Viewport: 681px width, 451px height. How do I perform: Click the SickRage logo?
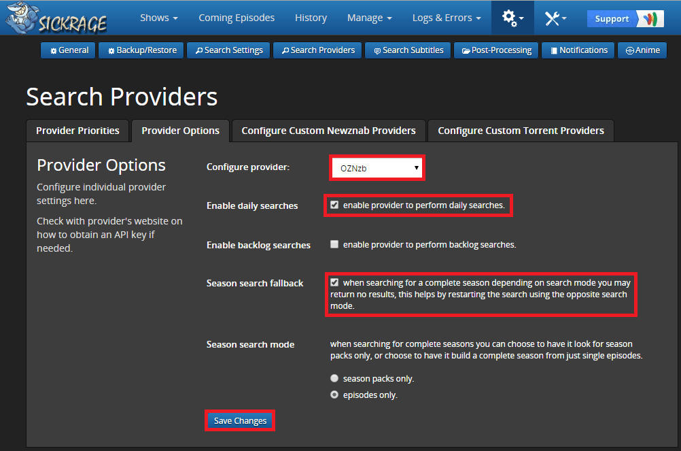tap(56, 18)
